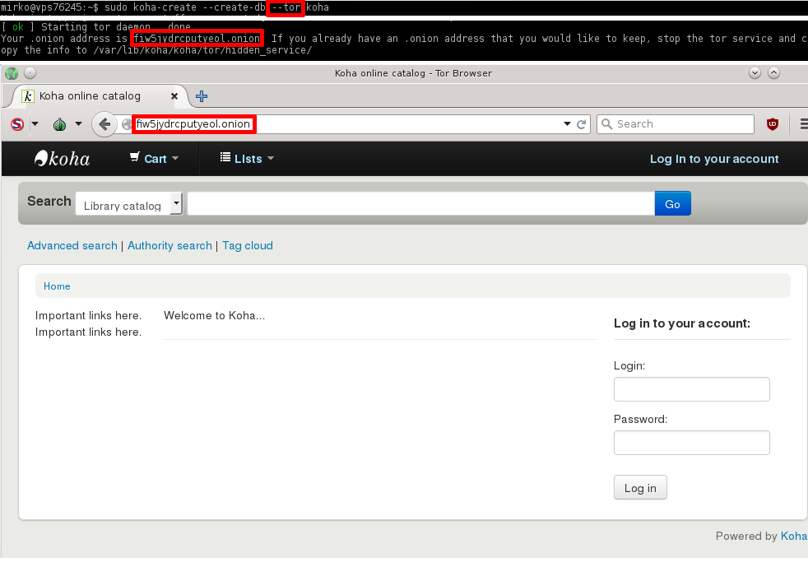Click the Koha logo in the header

(x=63, y=159)
